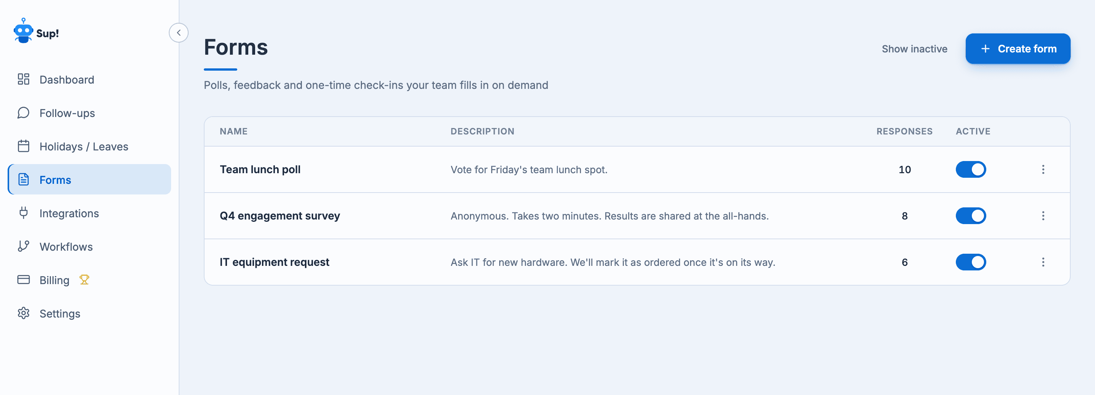
Task: Click the Sup! robot logo
Action: coord(24,31)
